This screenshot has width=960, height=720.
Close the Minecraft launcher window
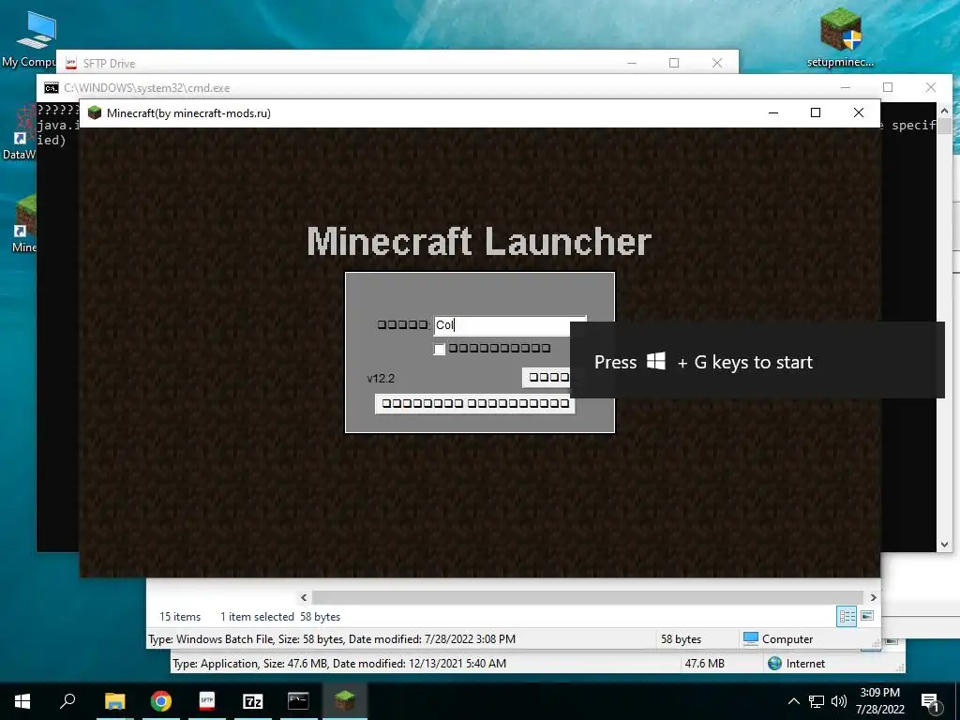[x=859, y=112]
